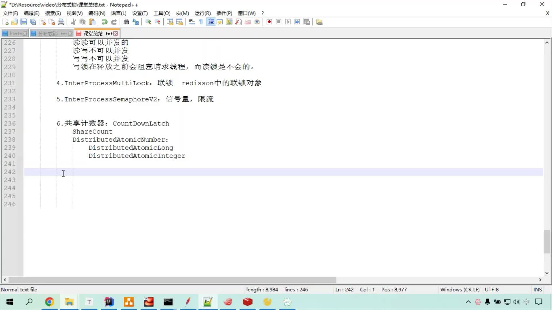
Task: Close the hosts tab
Action: (25, 34)
